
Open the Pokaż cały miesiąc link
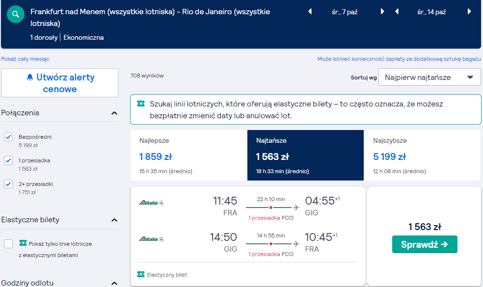click(25, 59)
